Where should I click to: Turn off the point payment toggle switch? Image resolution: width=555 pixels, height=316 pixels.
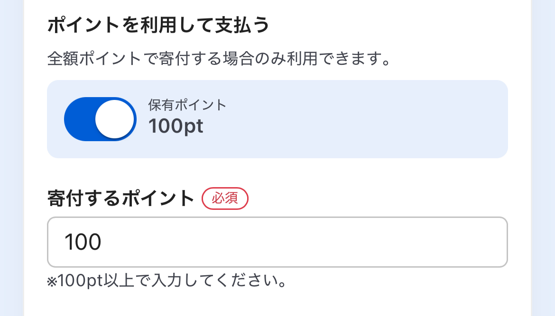[100, 119]
